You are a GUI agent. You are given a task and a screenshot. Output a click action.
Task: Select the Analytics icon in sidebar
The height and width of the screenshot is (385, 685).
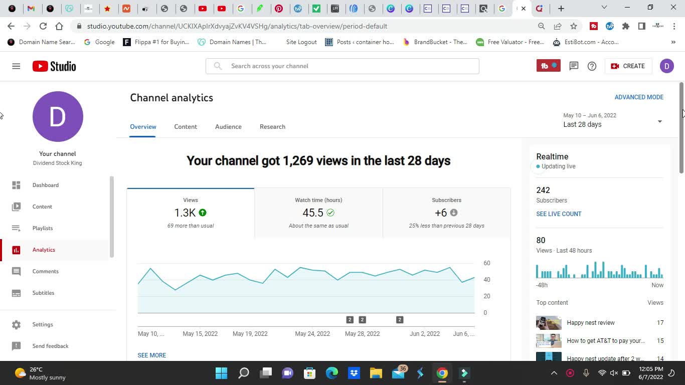16,250
